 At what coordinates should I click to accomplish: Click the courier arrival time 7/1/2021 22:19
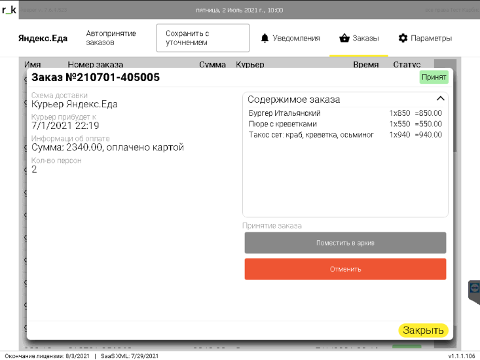pos(65,126)
